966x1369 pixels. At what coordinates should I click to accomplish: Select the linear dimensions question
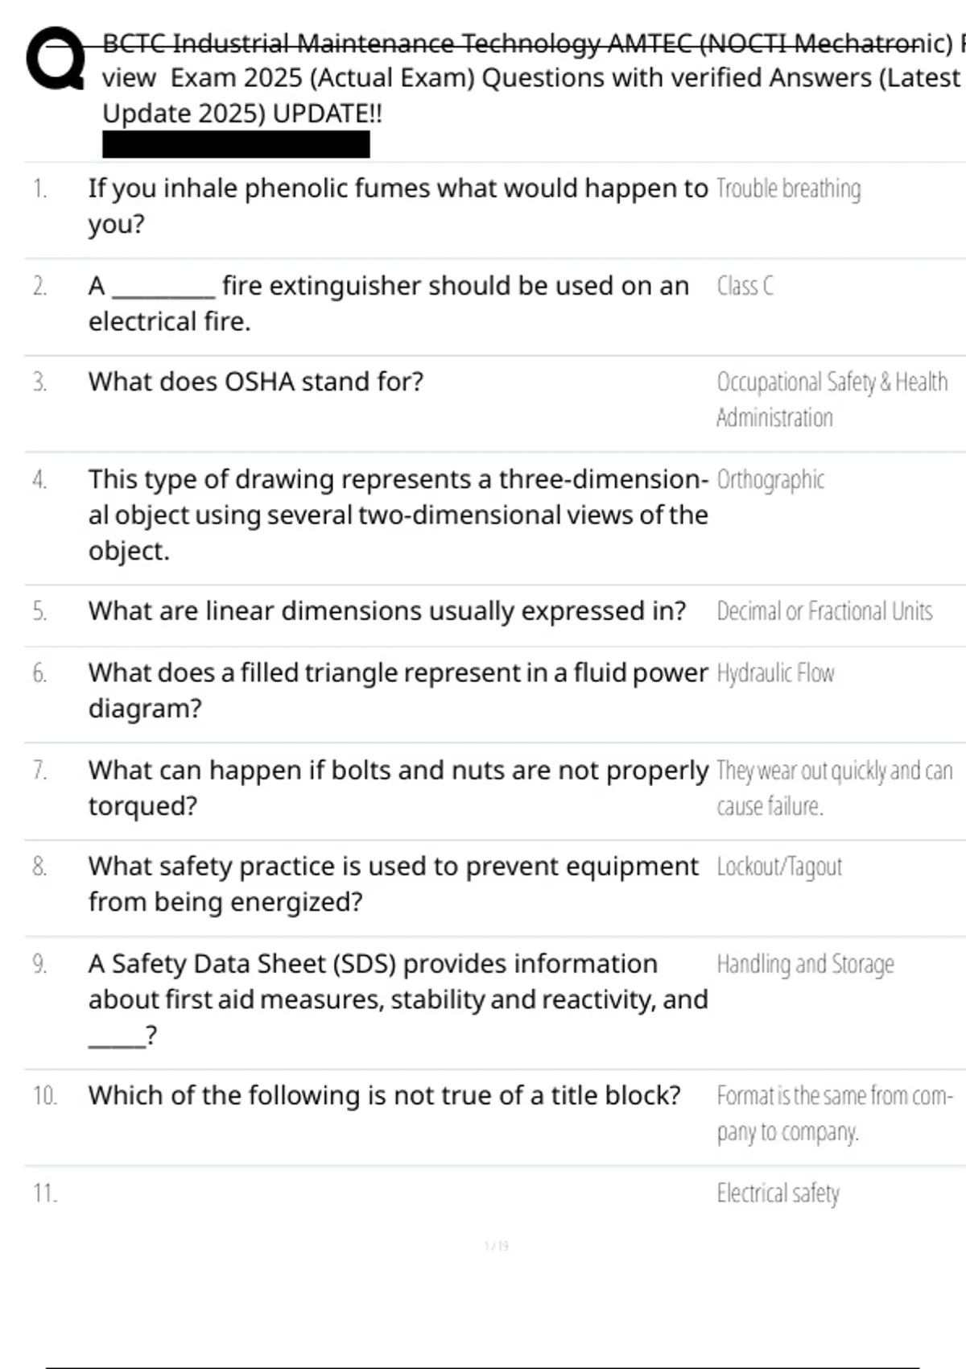[386, 611]
